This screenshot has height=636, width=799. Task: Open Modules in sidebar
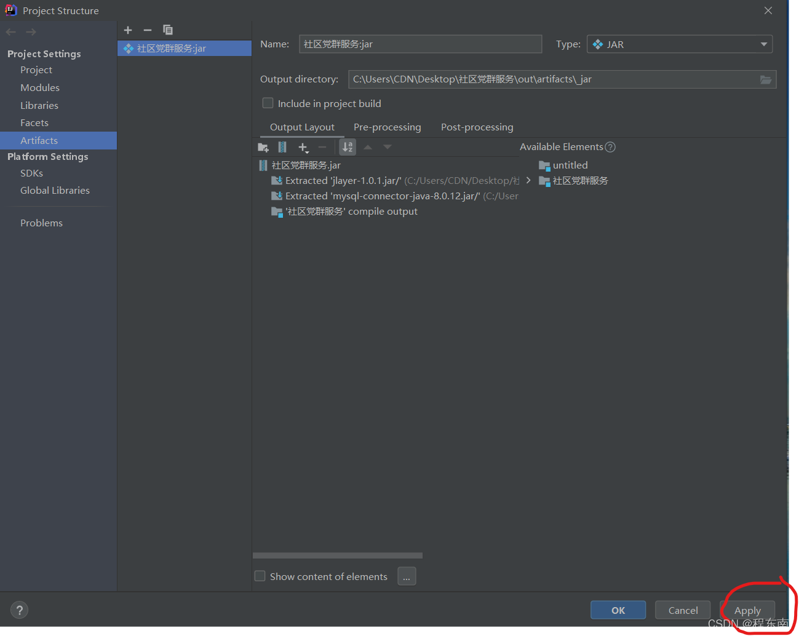coord(40,88)
